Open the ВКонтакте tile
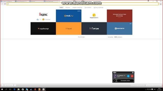Image resolution: width=163 pixels, height=91 pixels. coord(119,29)
